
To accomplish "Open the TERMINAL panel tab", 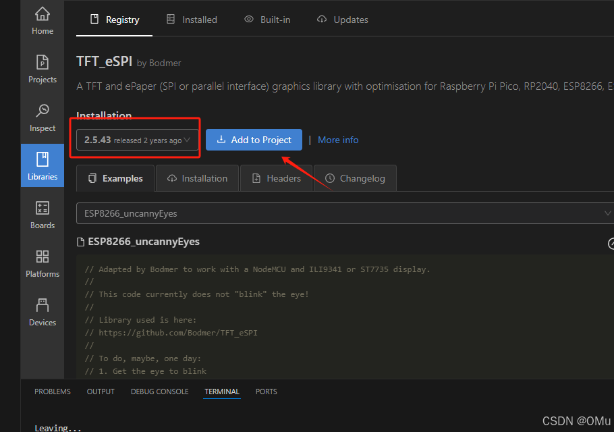I will 222,391.
